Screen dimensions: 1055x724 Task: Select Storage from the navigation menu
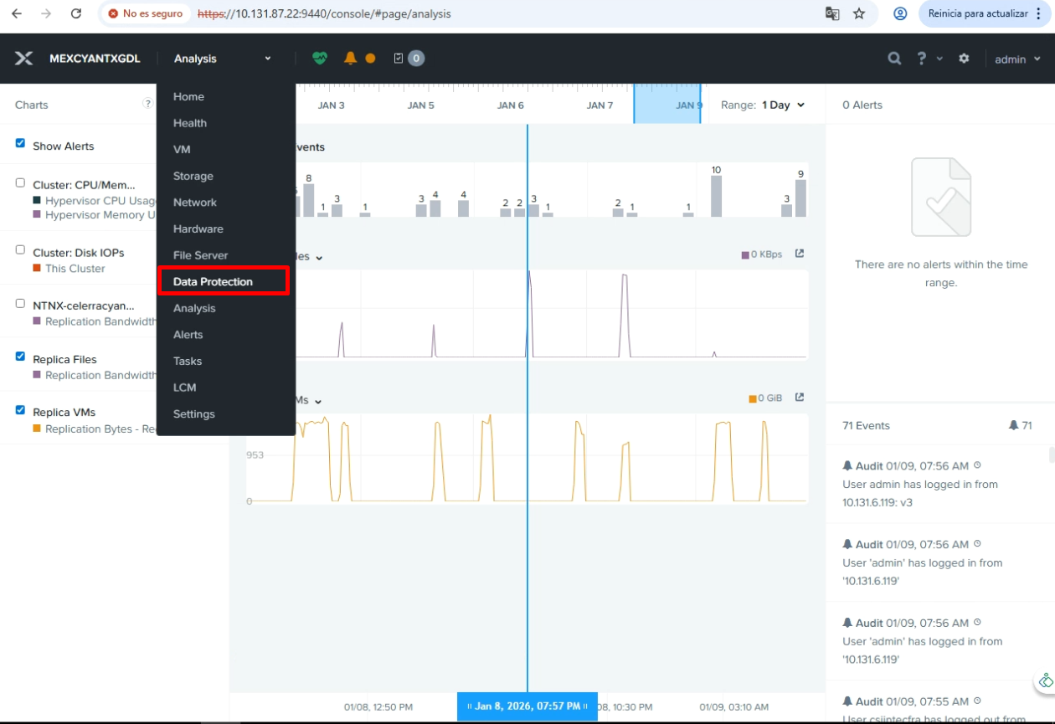point(193,177)
